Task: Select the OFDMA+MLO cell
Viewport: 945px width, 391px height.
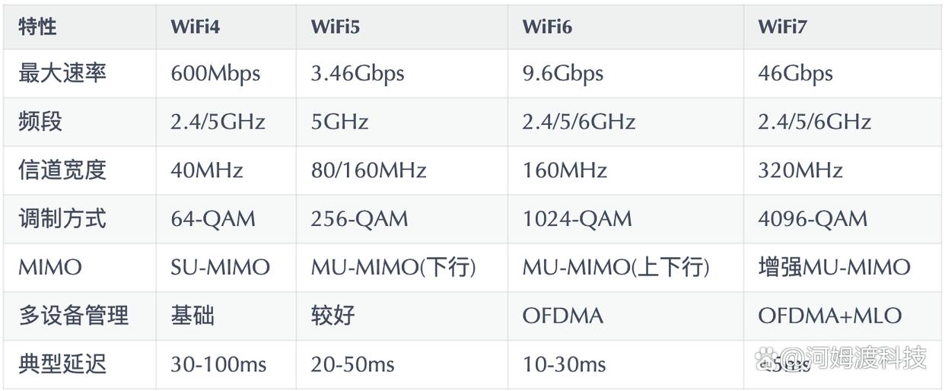Action: (829, 316)
